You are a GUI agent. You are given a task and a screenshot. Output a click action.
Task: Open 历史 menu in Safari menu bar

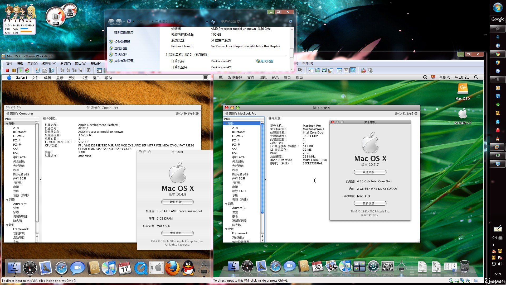point(72,78)
